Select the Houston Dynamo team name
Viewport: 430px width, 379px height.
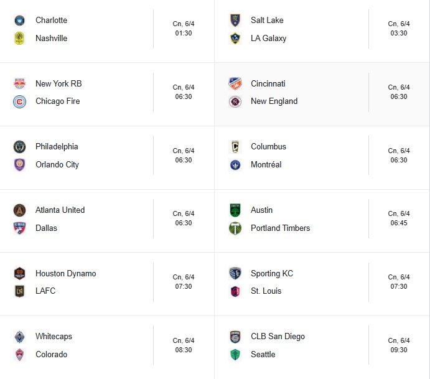coord(66,273)
